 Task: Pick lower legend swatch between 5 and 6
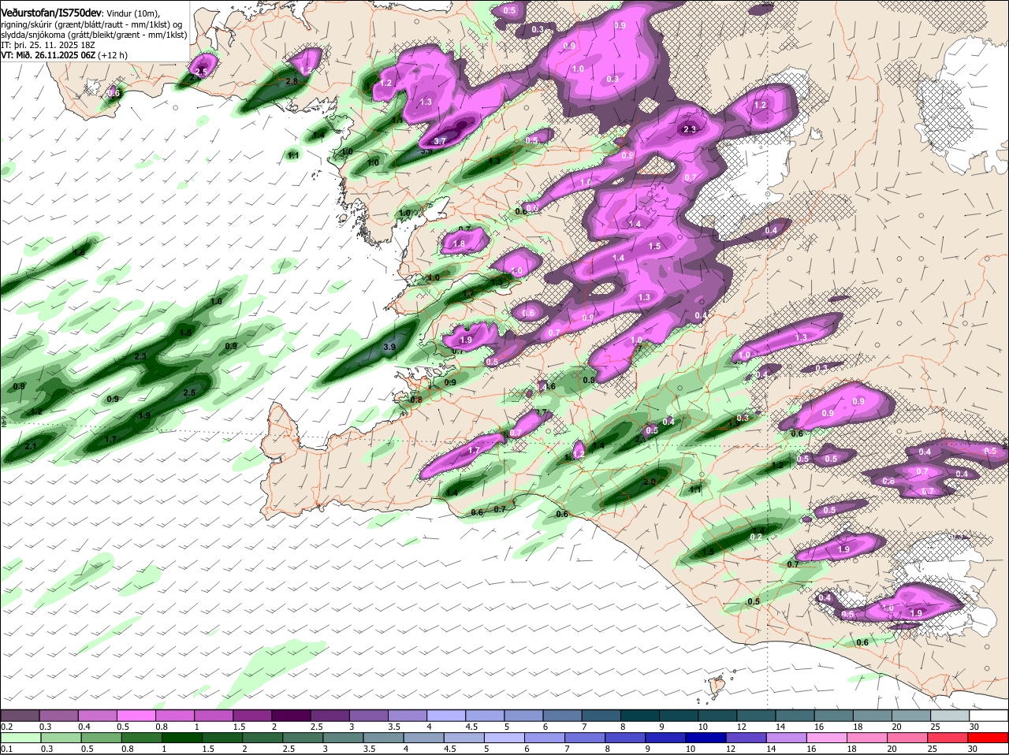pos(504,738)
